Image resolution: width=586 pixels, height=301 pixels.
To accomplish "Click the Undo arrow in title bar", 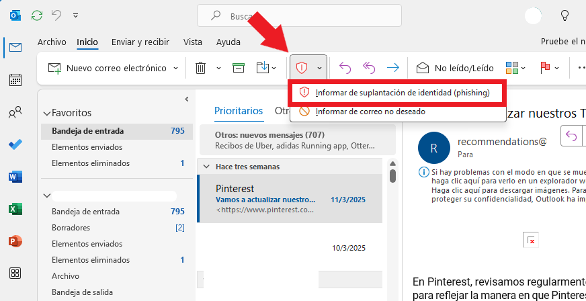I will click(x=56, y=15).
